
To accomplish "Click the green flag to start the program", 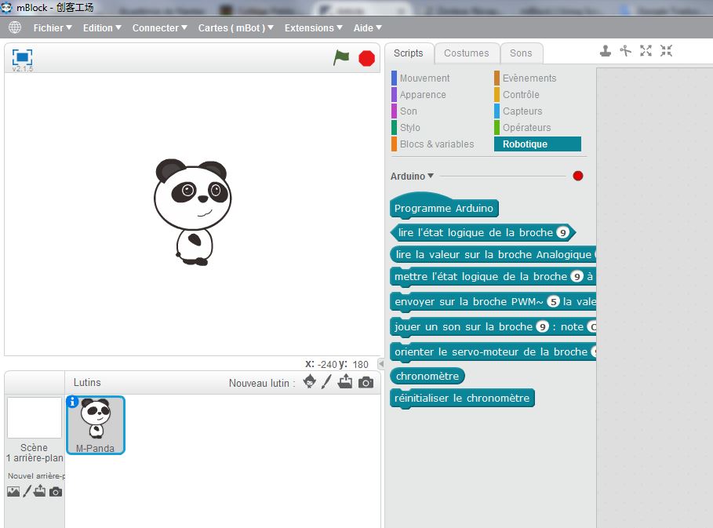I will pos(341,57).
